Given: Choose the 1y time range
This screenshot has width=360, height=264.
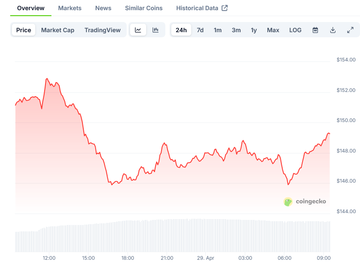Looking at the screenshot, I should (254, 30).
